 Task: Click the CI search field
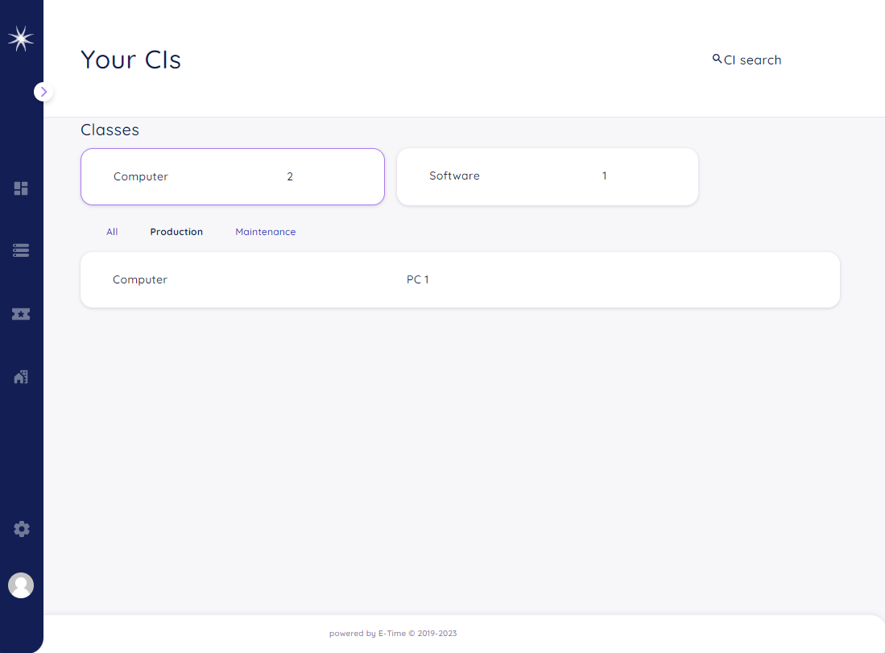pyautogui.click(x=752, y=59)
